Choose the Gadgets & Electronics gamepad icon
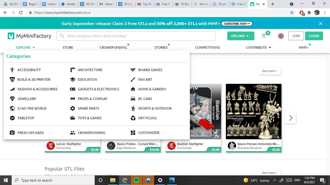 tap(73, 89)
